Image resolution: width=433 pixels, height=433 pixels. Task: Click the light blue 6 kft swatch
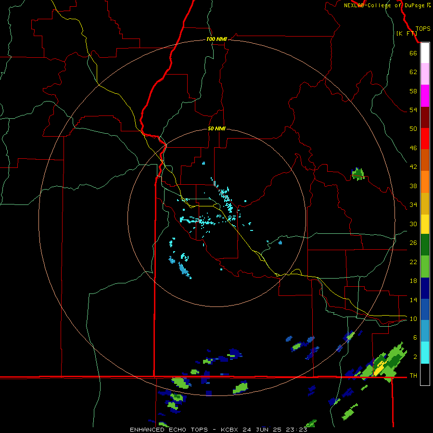tap(425, 331)
